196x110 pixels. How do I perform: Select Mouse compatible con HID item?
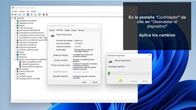tap(32, 62)
